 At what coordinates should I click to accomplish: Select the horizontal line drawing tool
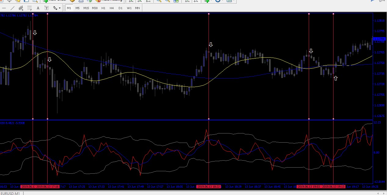pyautogui.click(x=4, y=8)
